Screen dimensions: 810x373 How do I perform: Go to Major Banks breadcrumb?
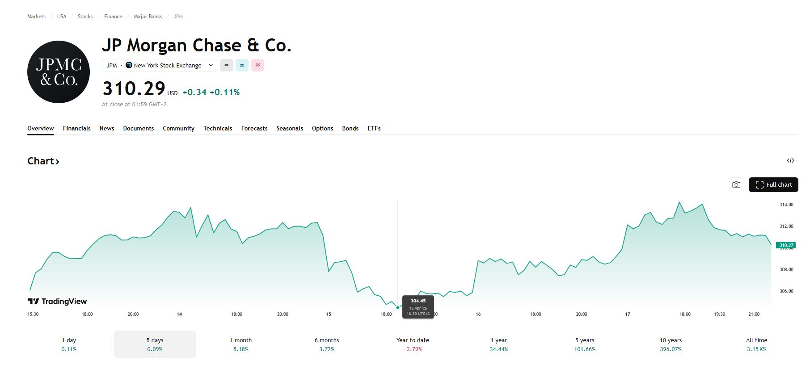pyautogui.click(x=148, y=17)
